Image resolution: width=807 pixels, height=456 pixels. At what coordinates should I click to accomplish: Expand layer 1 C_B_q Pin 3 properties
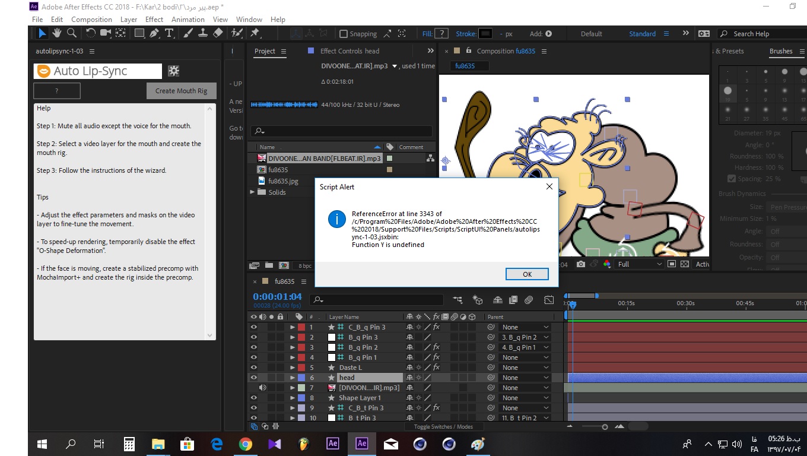click(292, 327)
